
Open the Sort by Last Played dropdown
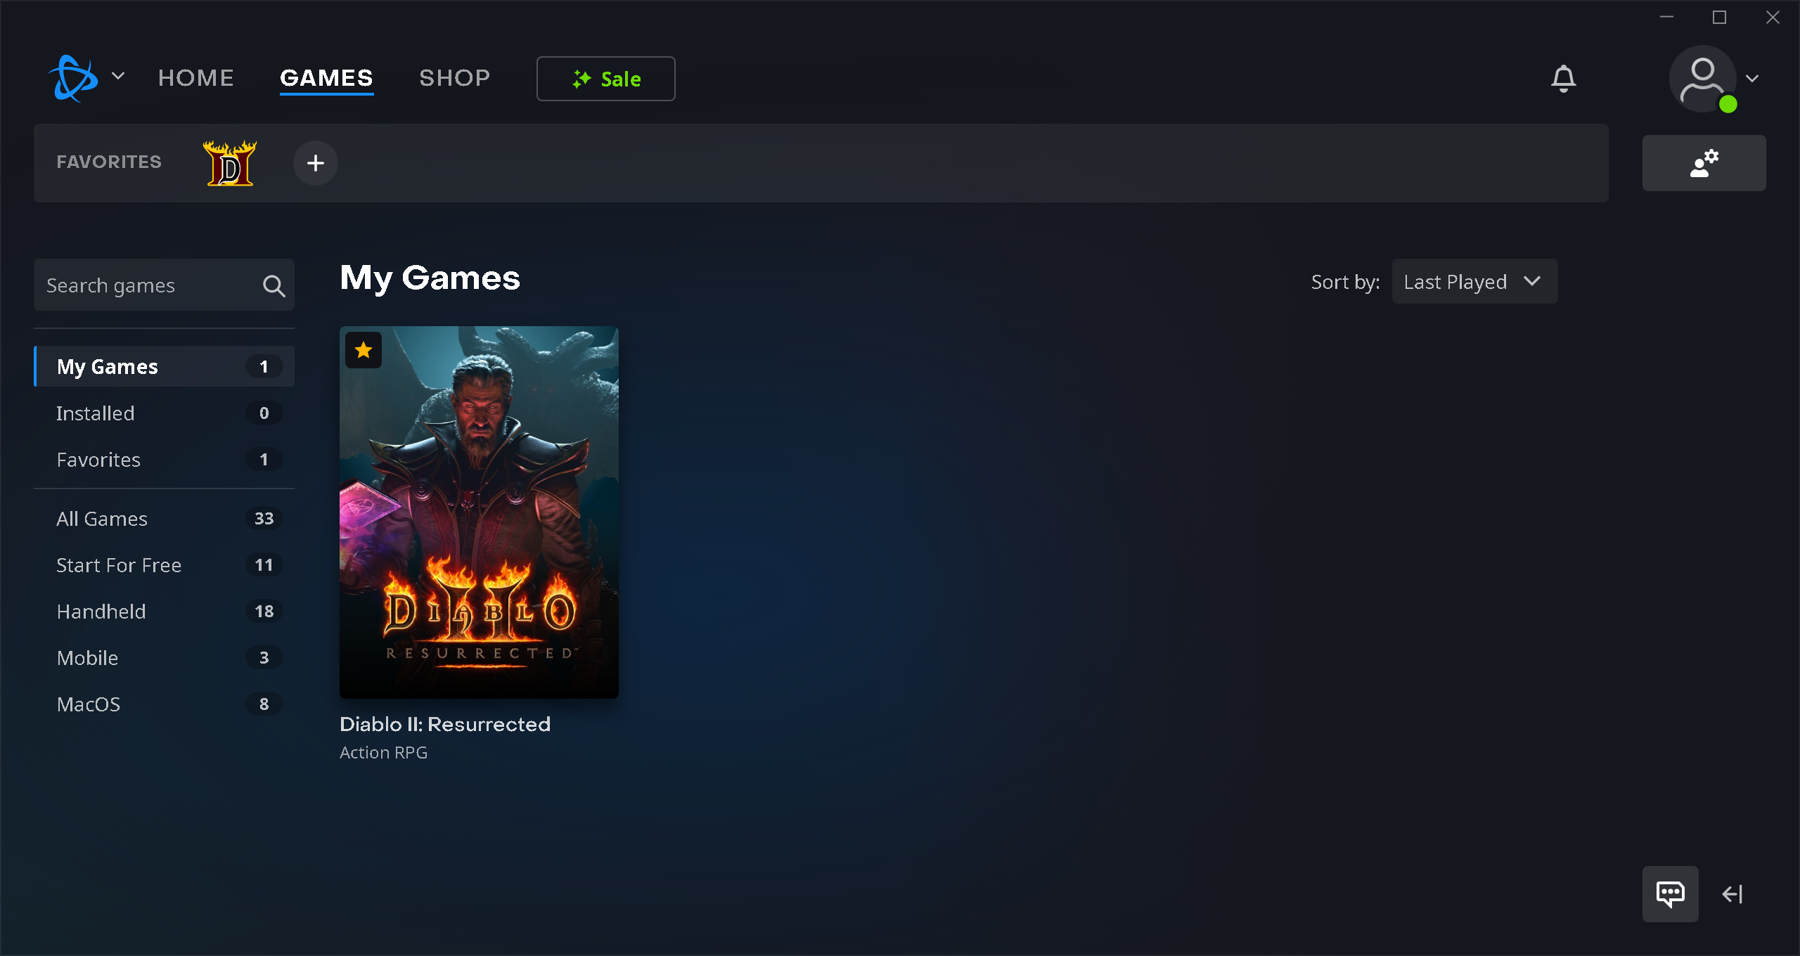1474,282
